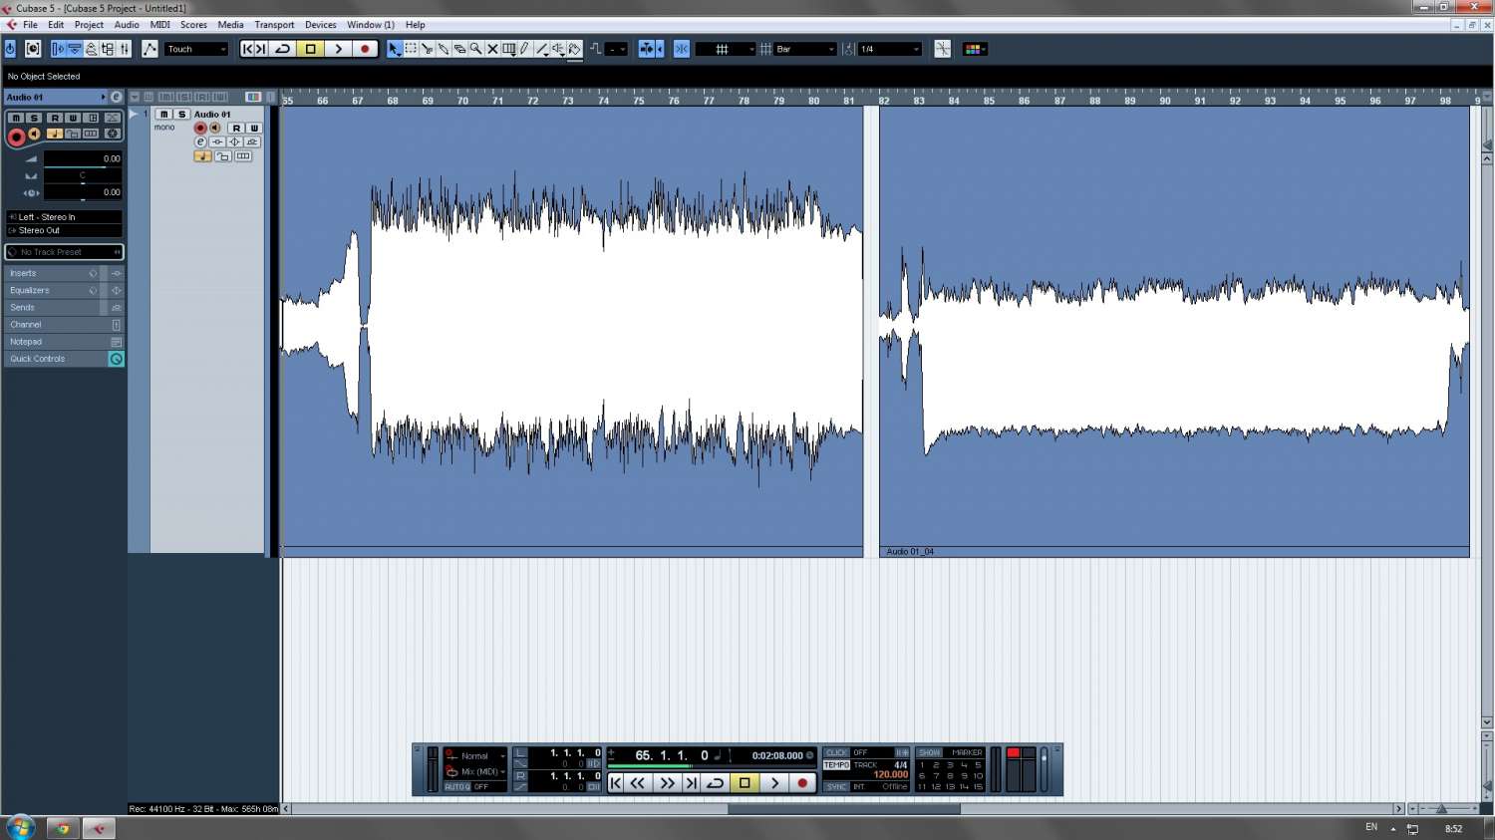Viewport: 1495px width, 840px height.
Task: Choose the Draw pencil tool
Action: click(525, 49)
